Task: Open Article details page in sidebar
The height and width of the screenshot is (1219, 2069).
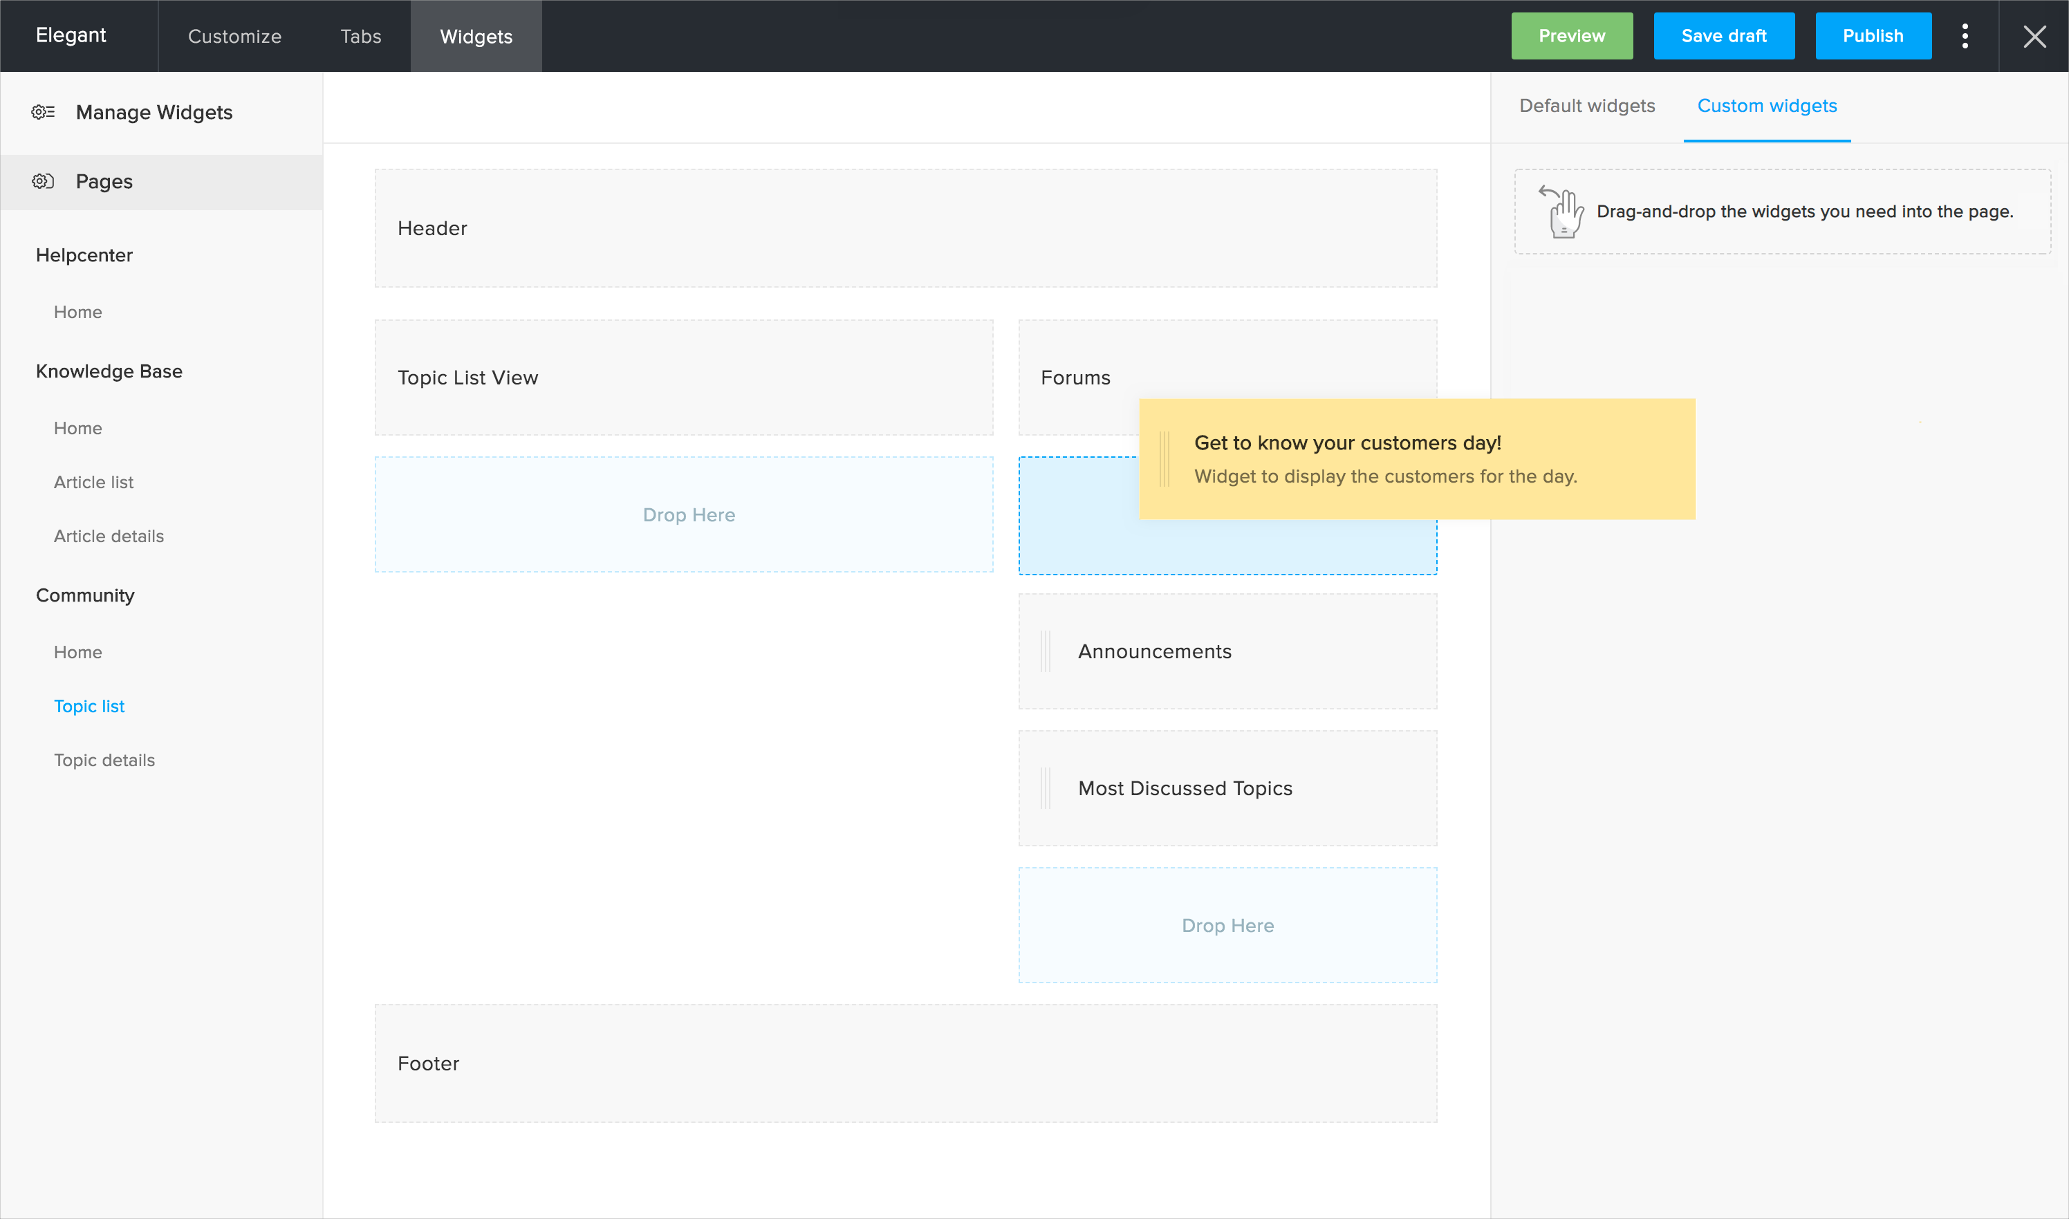Action: pos(109,537)
